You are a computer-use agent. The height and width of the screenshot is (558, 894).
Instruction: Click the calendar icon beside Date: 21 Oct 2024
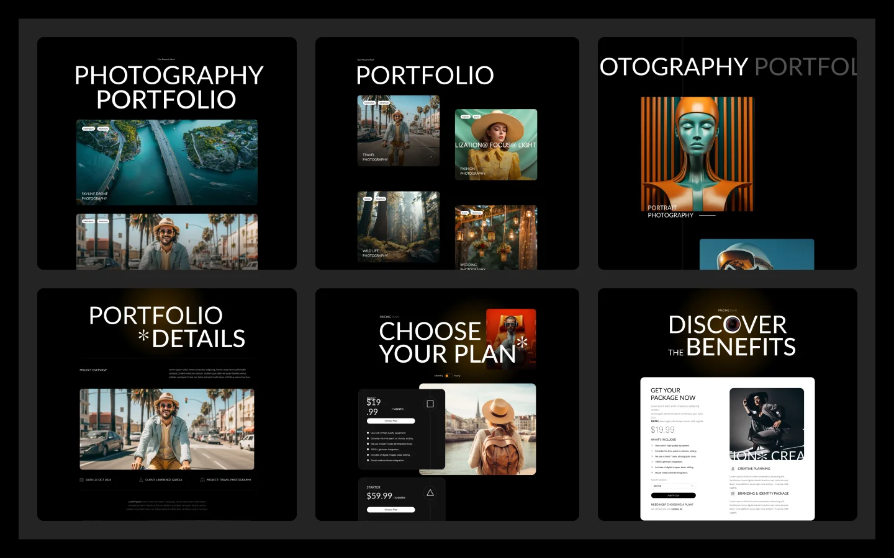[x=82, y=480]
